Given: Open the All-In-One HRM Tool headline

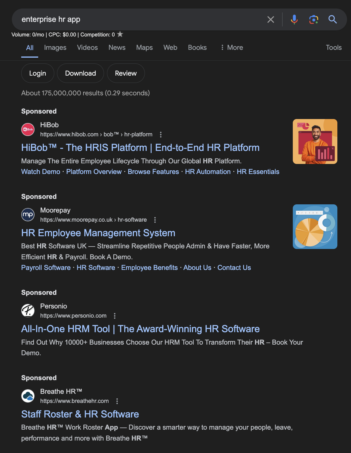Looking at the screenshot, I should (x=140, y=329).
